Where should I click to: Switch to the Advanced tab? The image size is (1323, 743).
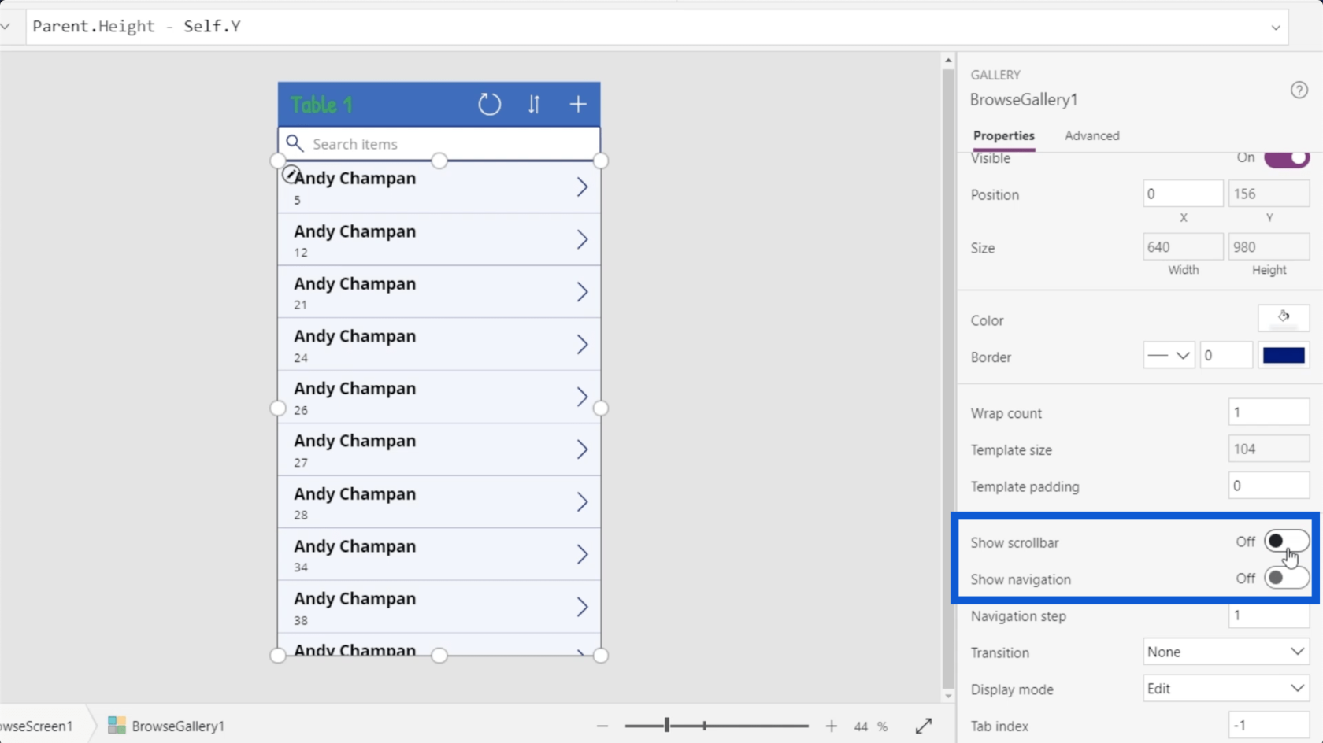[x=1091, y=135]
